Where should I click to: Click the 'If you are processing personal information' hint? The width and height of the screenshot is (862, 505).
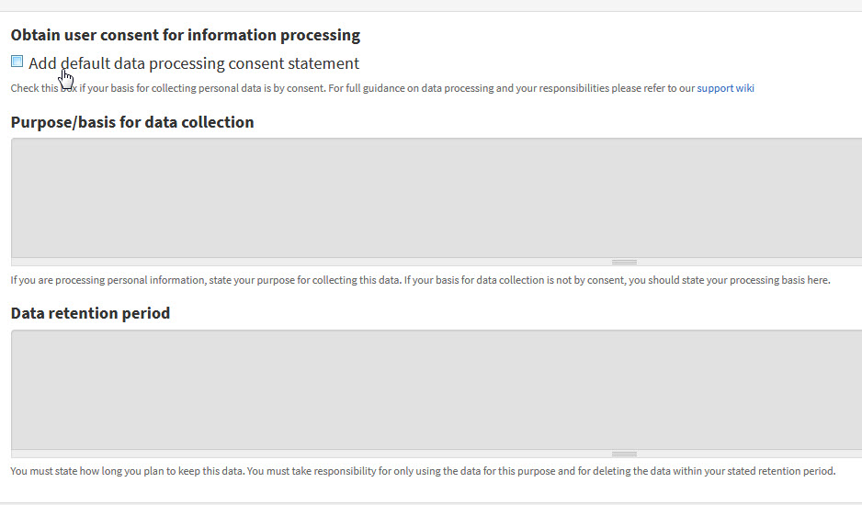coord(206,280)
